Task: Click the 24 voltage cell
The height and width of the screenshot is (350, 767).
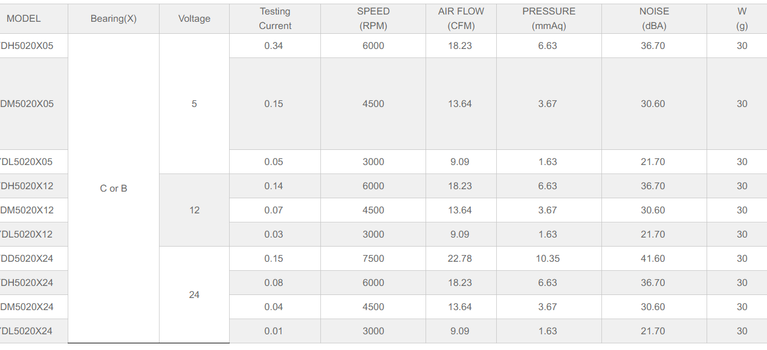Action: pos(194,295)
